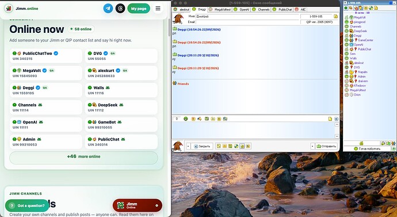Click the webpage vertical scrollbar
The height and width of the screenshot is (217, 397).
169,28
